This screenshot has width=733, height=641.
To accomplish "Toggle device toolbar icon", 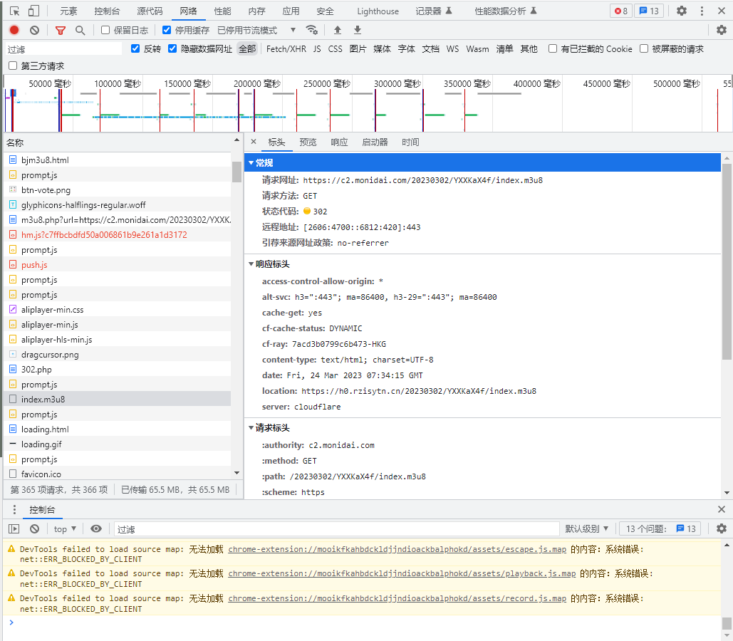I will pyautogui.click(x=33, y=11).
